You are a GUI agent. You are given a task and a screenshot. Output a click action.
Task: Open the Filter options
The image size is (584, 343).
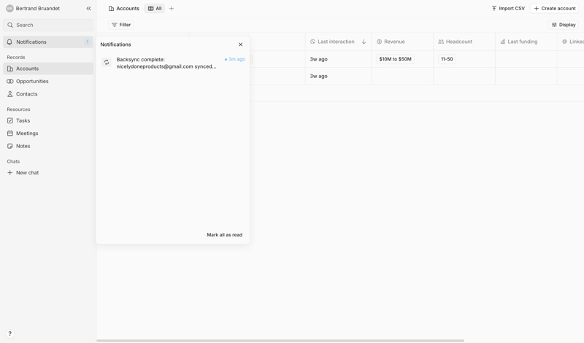[121, 25]
